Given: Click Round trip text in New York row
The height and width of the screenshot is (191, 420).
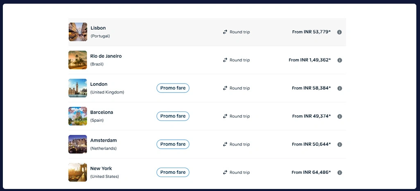Looking at the screenshot, I should (240, 172).
